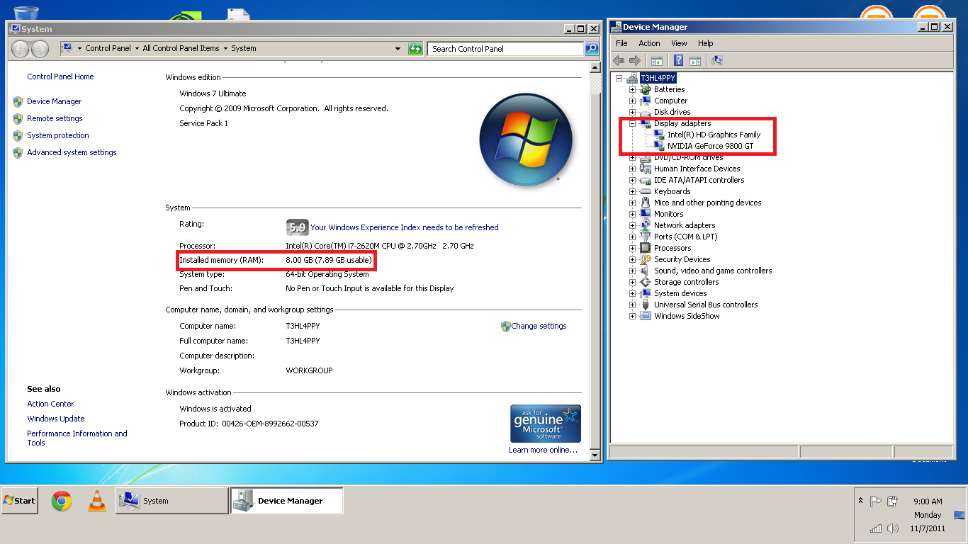Click the System window Forward navigation arrow
This screenshot has height=544, width=968.
[40, 49]
